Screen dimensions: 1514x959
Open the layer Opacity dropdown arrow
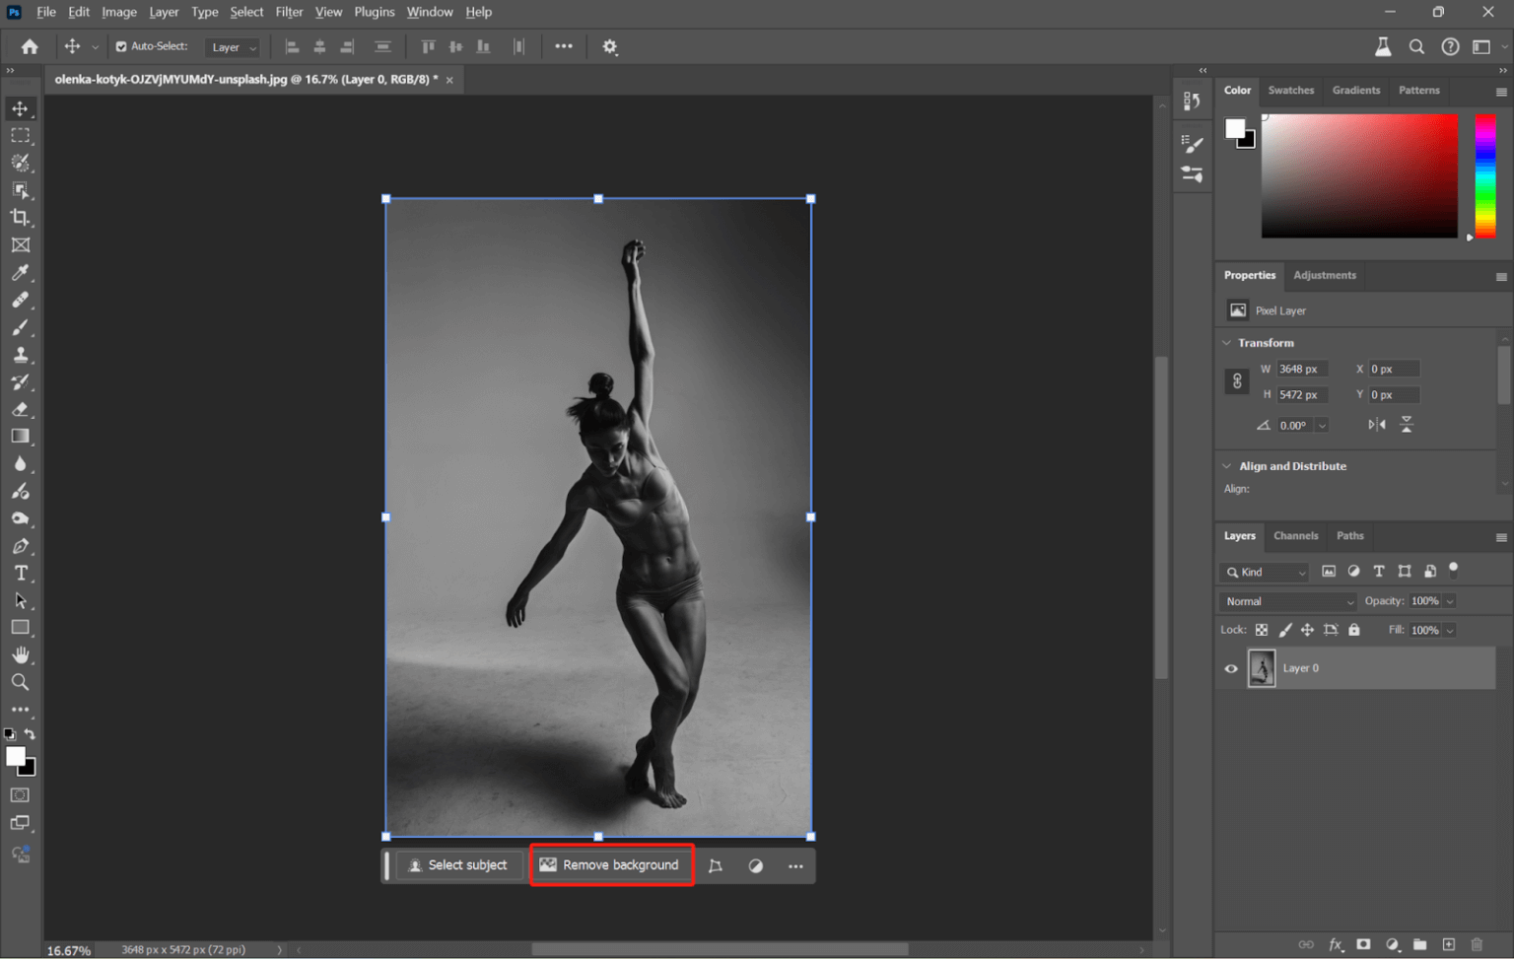click(x=1451, y=601)
